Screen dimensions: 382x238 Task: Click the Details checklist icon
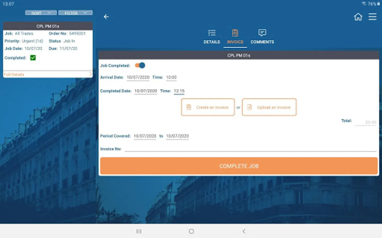(x=212, y=33)
